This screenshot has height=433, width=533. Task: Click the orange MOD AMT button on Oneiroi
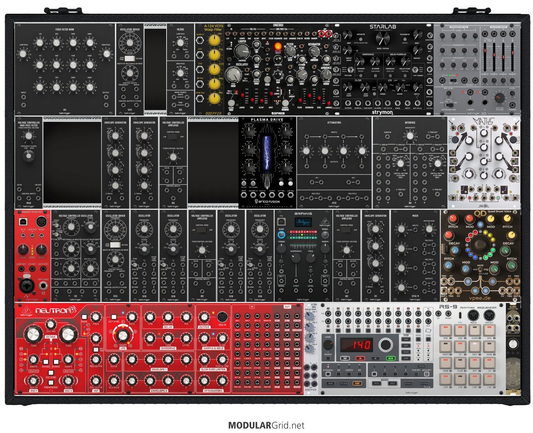[278, 46]
